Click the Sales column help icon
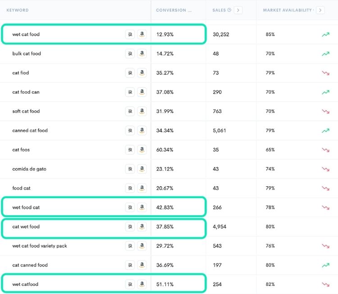Viewport: 338px width, 294px height. [x=229, y=10]
